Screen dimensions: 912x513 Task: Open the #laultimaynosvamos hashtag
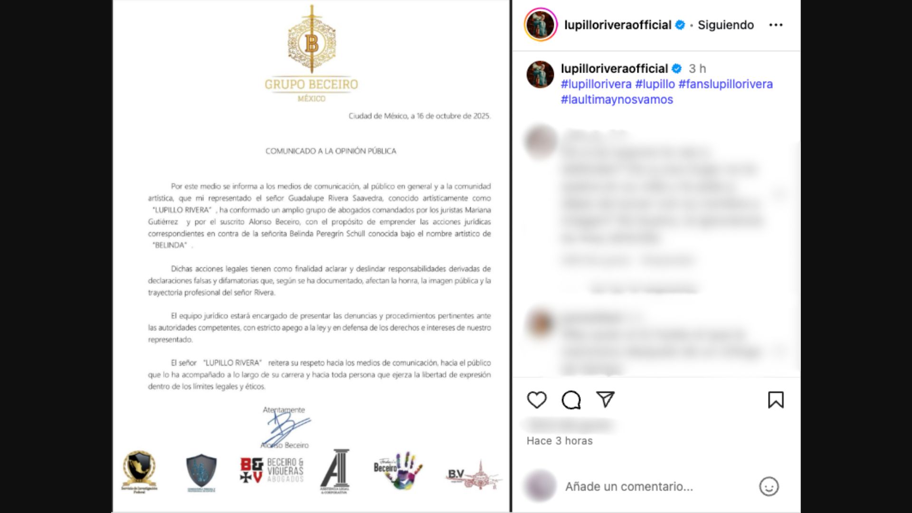(617, 100)
